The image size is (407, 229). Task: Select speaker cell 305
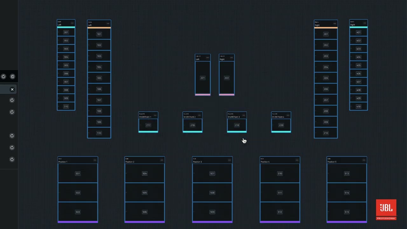click(x=66, y=65)
